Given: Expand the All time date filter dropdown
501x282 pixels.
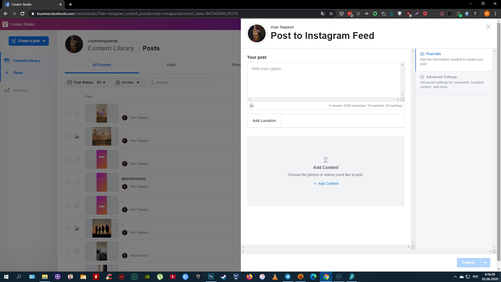Looking at the screenshot, I should 127,82.
